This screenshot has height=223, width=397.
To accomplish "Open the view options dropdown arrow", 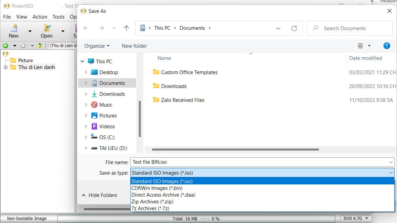I will [369, 46].
